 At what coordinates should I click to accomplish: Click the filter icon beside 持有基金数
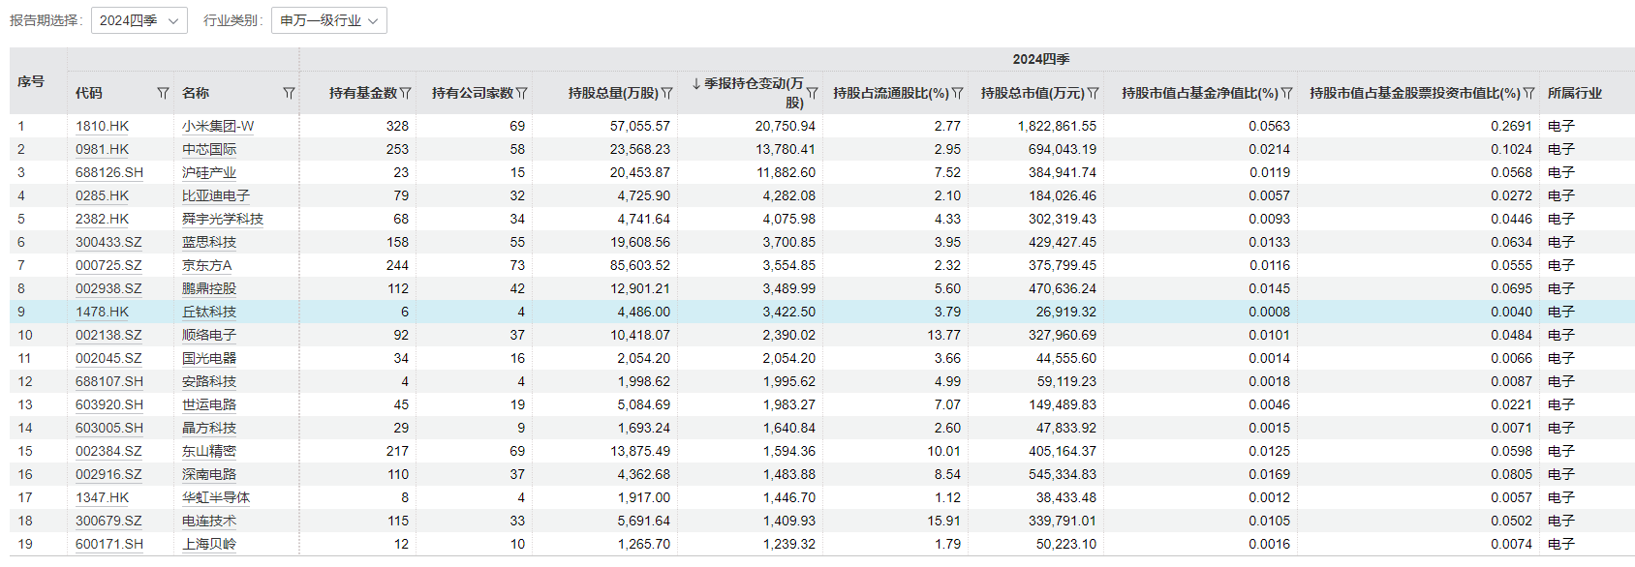(x=405, y=93)
